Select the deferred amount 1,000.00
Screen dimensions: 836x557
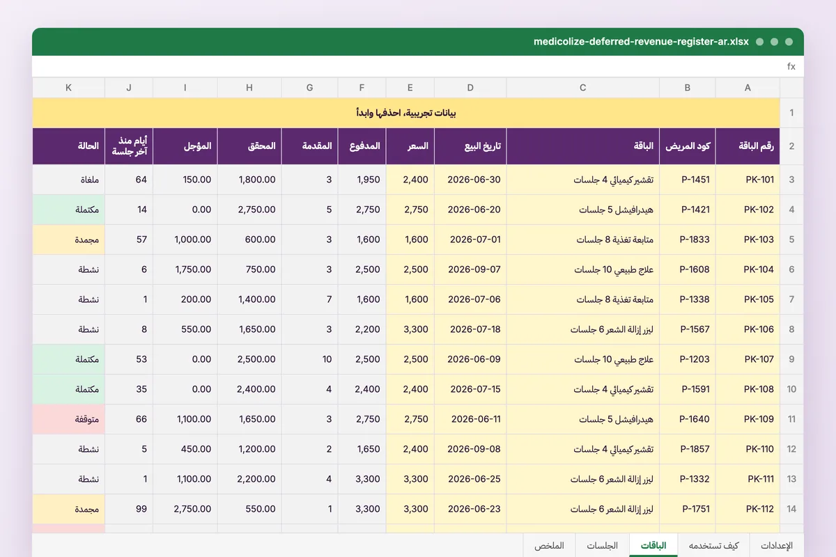(x=185, y=240)
